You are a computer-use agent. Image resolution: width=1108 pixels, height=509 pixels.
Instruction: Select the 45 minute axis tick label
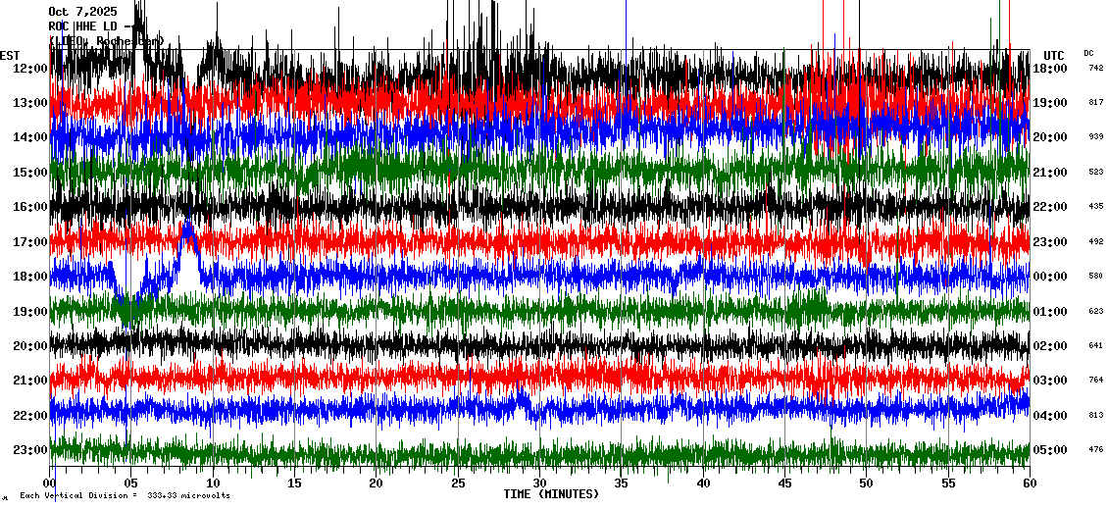point(784,484)
